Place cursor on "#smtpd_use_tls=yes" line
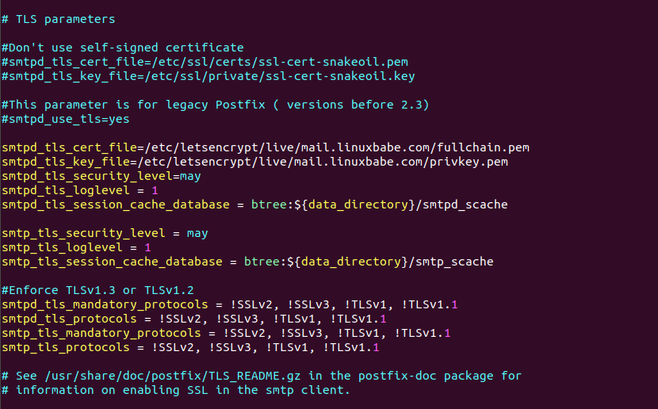The height and width of the screenshot is (409, 658). (66, 119)
